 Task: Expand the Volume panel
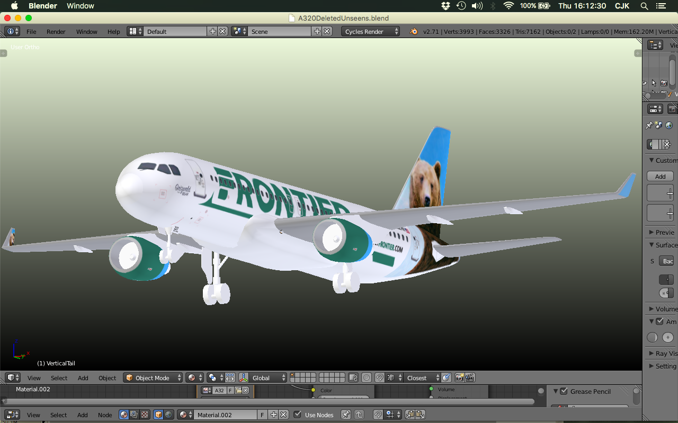652,309
